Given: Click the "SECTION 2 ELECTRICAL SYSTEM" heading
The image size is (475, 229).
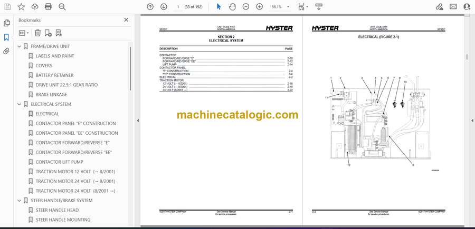Looking at the screenshot, I should (226, 38).
